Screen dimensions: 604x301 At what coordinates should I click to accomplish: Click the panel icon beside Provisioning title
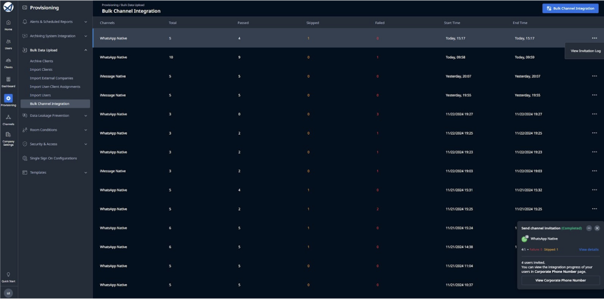25,8
